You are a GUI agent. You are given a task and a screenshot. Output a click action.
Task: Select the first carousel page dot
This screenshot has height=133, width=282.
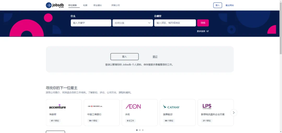[x=137, y=130]
